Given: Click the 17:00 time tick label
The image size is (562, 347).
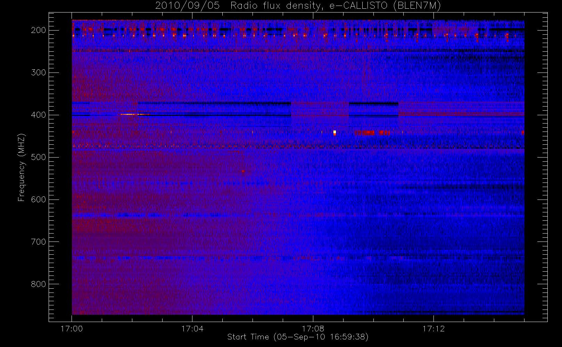Looking at the screenshot, I should (x=72, y=329).
